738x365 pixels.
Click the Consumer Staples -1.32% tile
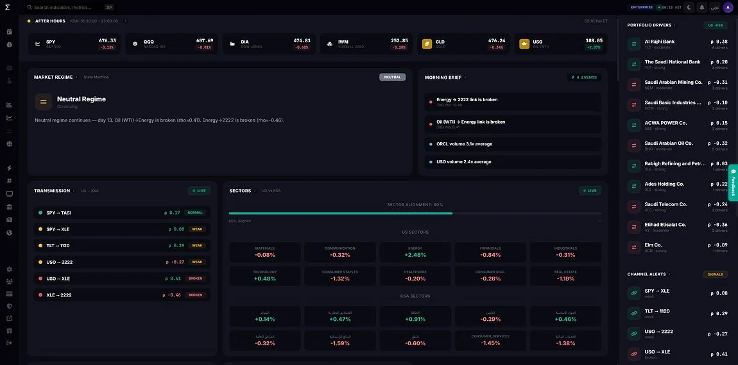[340, 276]
